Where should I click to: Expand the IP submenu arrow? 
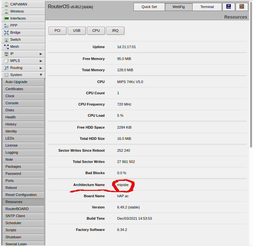(41, 54)
